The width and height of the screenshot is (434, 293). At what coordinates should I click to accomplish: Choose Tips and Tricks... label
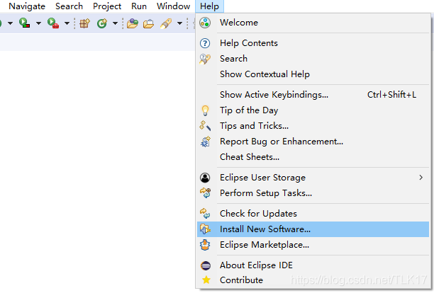pos(254,126)
